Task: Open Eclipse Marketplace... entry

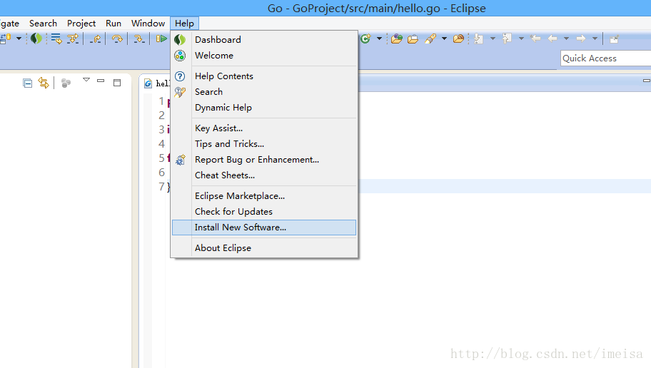Action: tap(264, 196)
